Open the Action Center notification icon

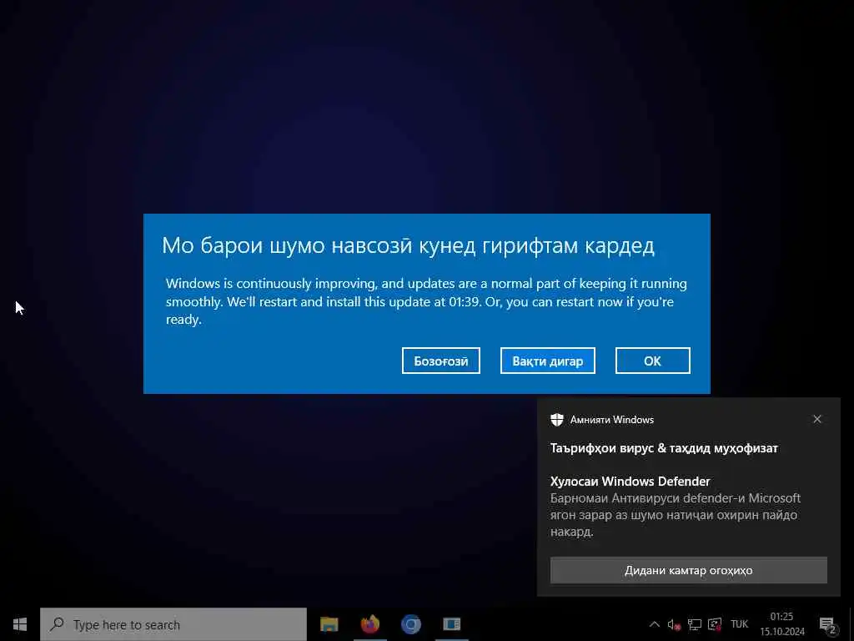click(x=828, y=624)
